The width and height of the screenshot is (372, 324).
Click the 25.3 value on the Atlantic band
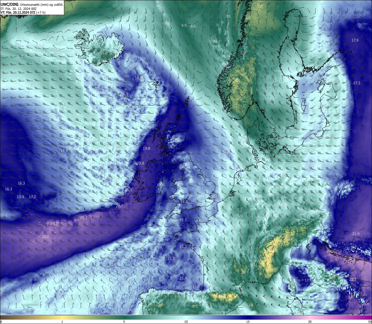point(54,224)
